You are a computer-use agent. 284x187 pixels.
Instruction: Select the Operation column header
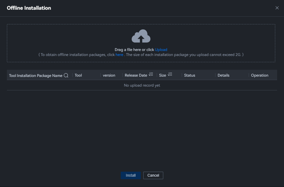tap(260, 75)
